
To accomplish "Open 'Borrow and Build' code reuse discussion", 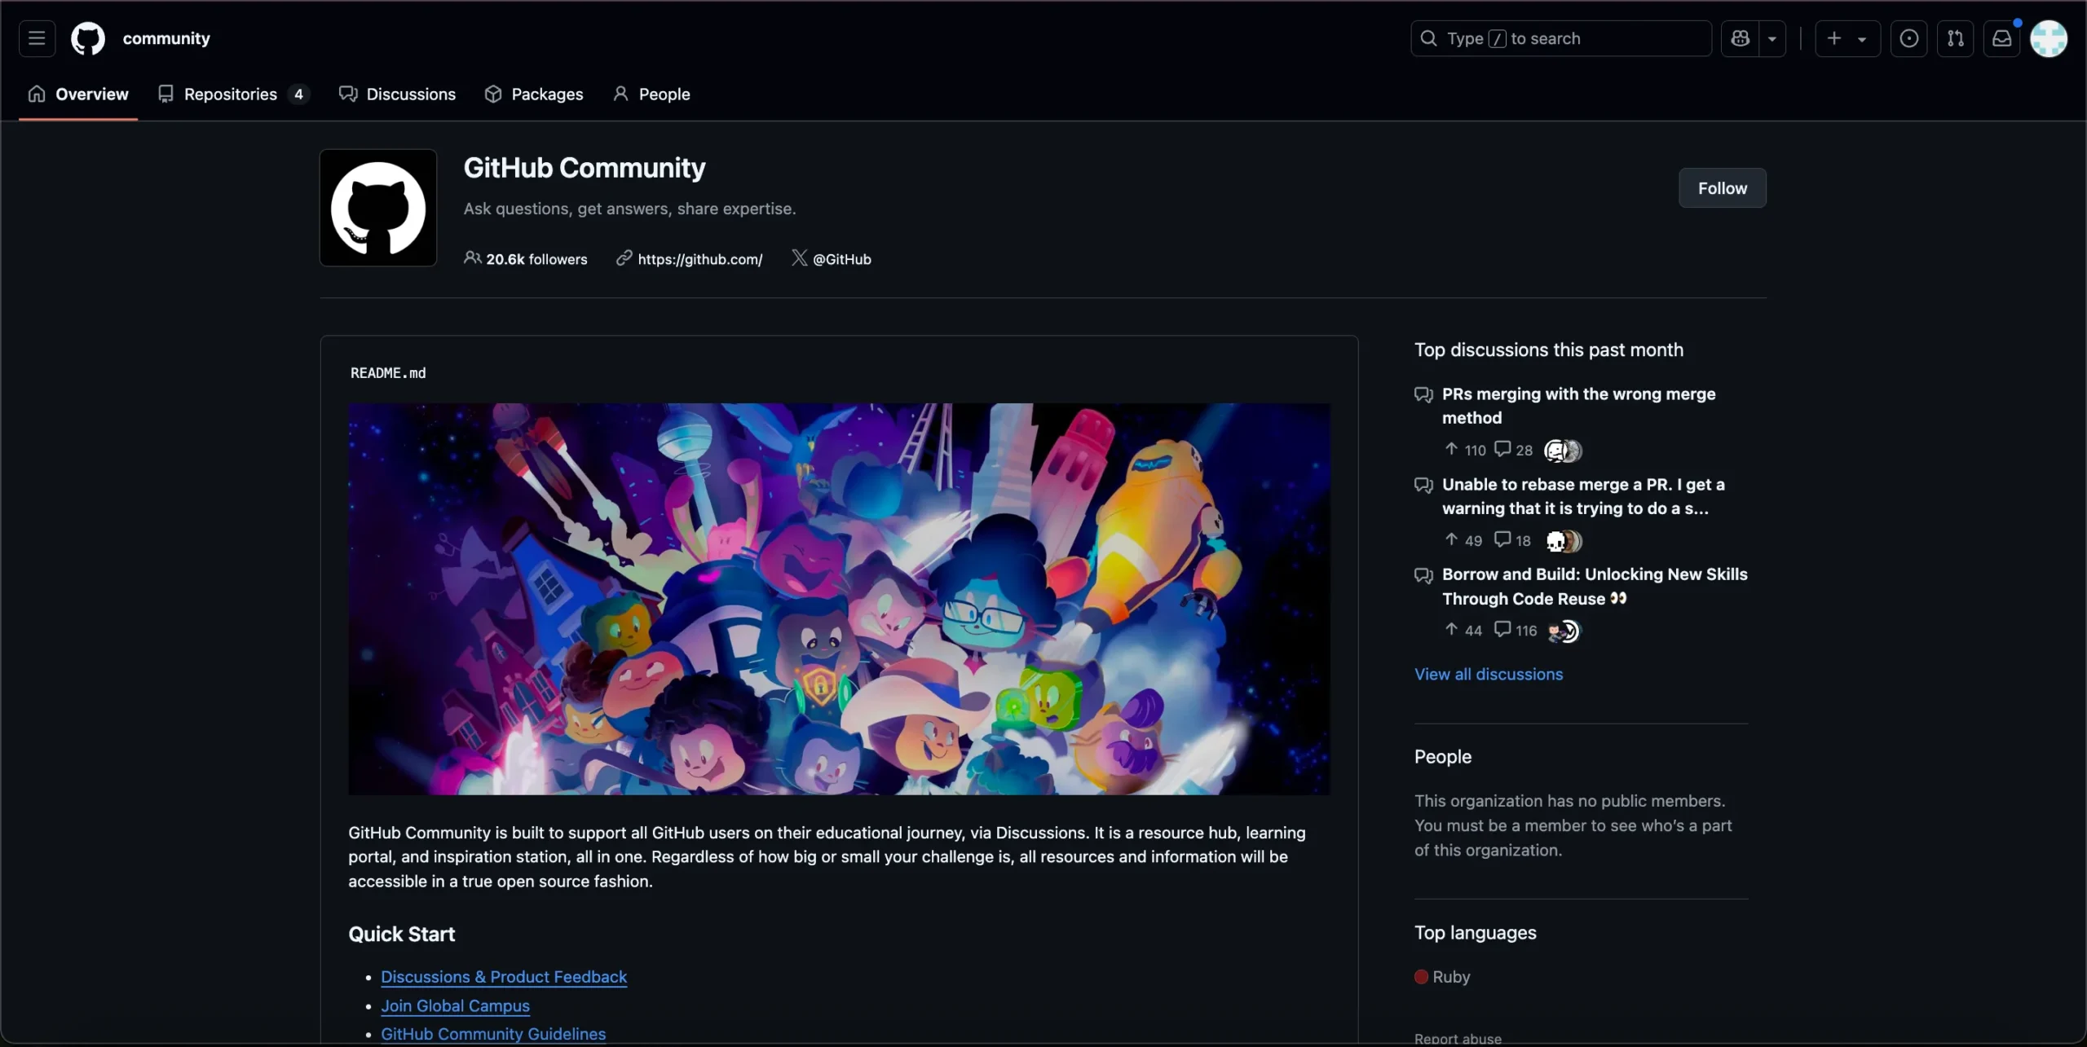I will coord(1595,587).
